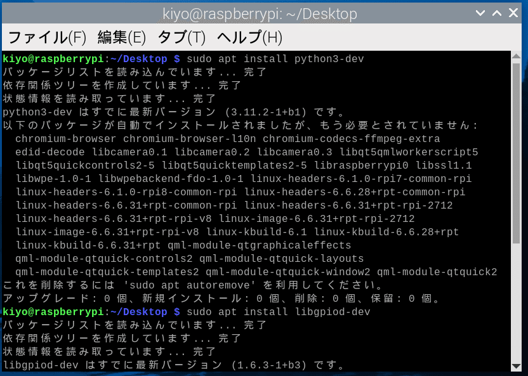Minimize the terminal window via chevron icon
The width and height of the screenshot is (528, 376).
coord(480,13)
